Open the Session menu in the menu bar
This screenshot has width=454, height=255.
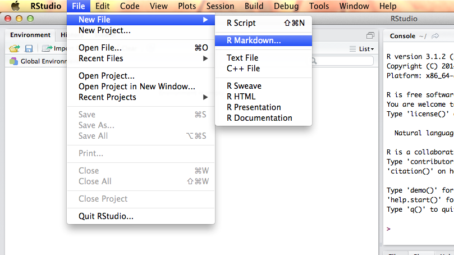[220, 6]
